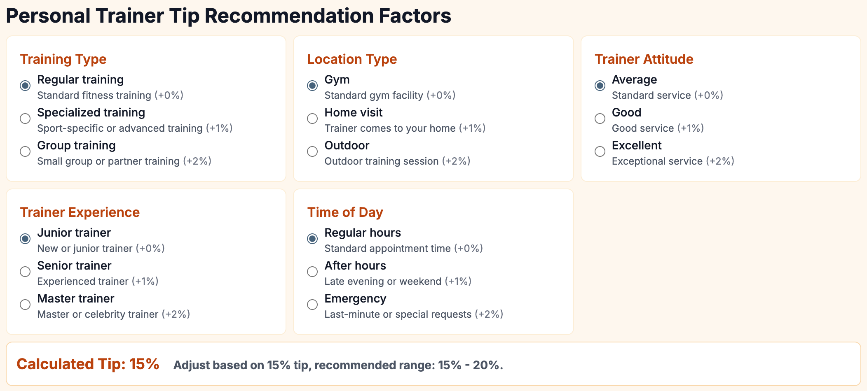Pick the Gym location option
The height and width of the screenshot is (391, 867).
[312, 86]
